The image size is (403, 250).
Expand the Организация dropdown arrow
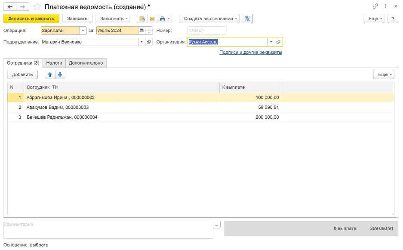pos(271,42)
